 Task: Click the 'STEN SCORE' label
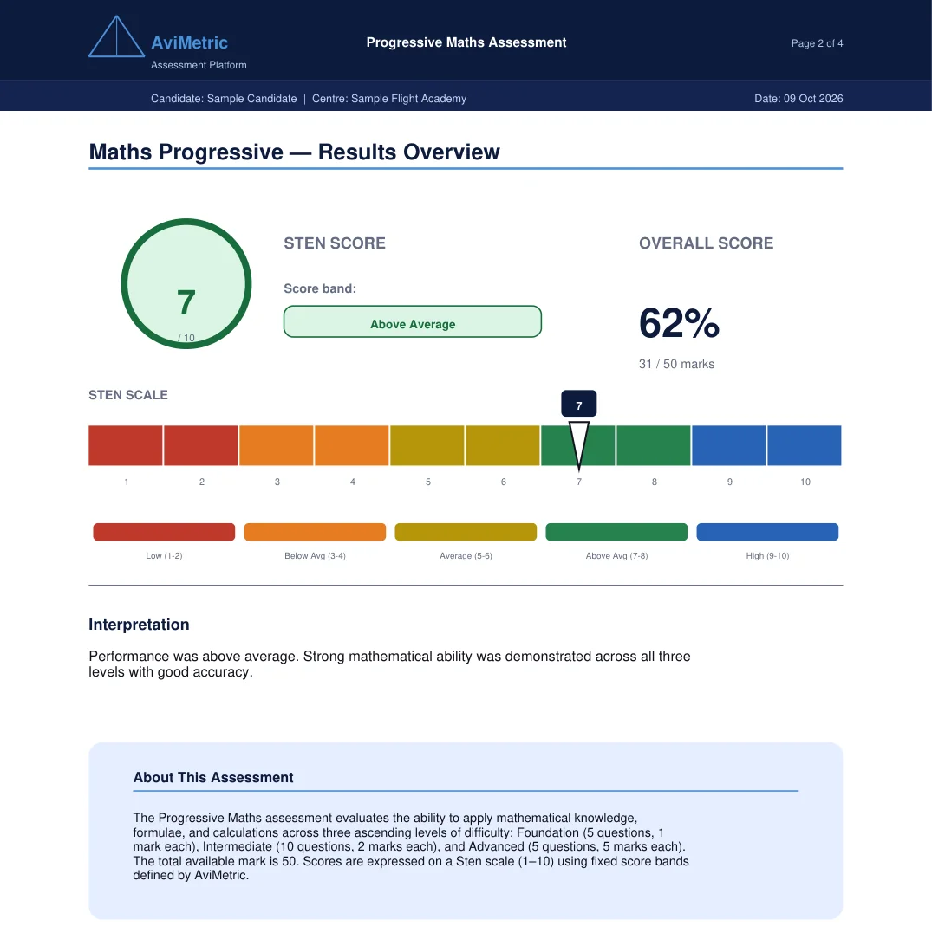pos(334,243)
